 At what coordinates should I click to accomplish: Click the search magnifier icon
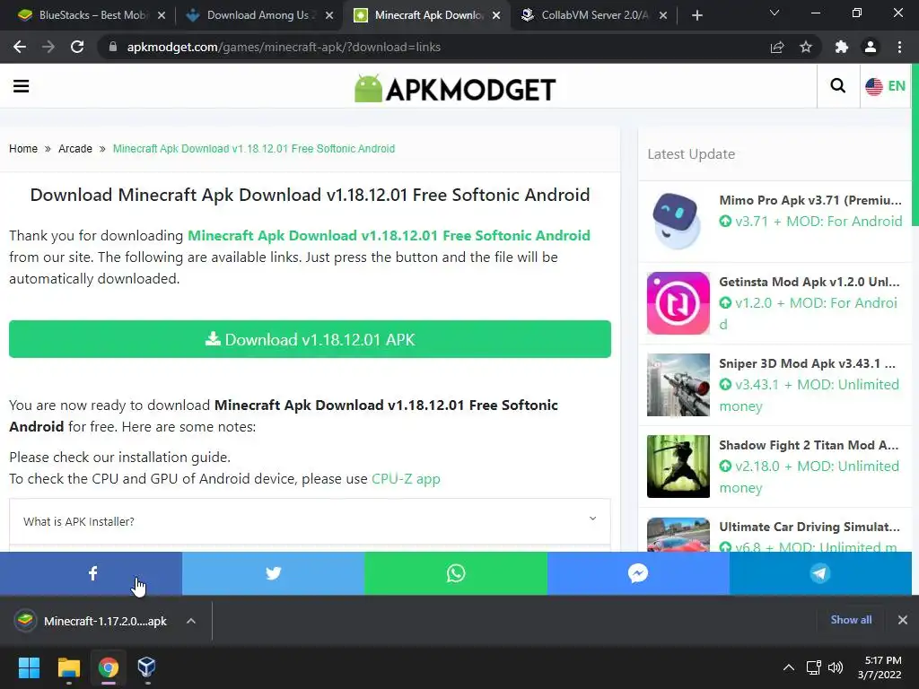coord(838,86)
